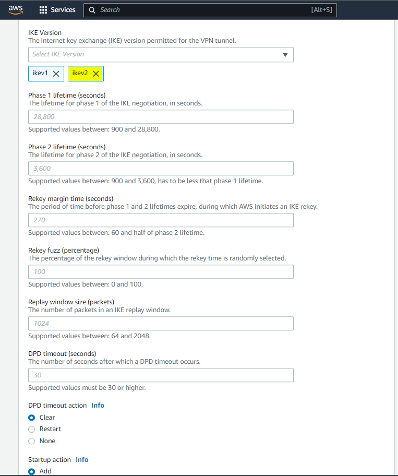Image resolution: width=398 pixels, height=476 pixels.
Task: Open Info link beside Startup action
Action: click(x=82, y=460)
